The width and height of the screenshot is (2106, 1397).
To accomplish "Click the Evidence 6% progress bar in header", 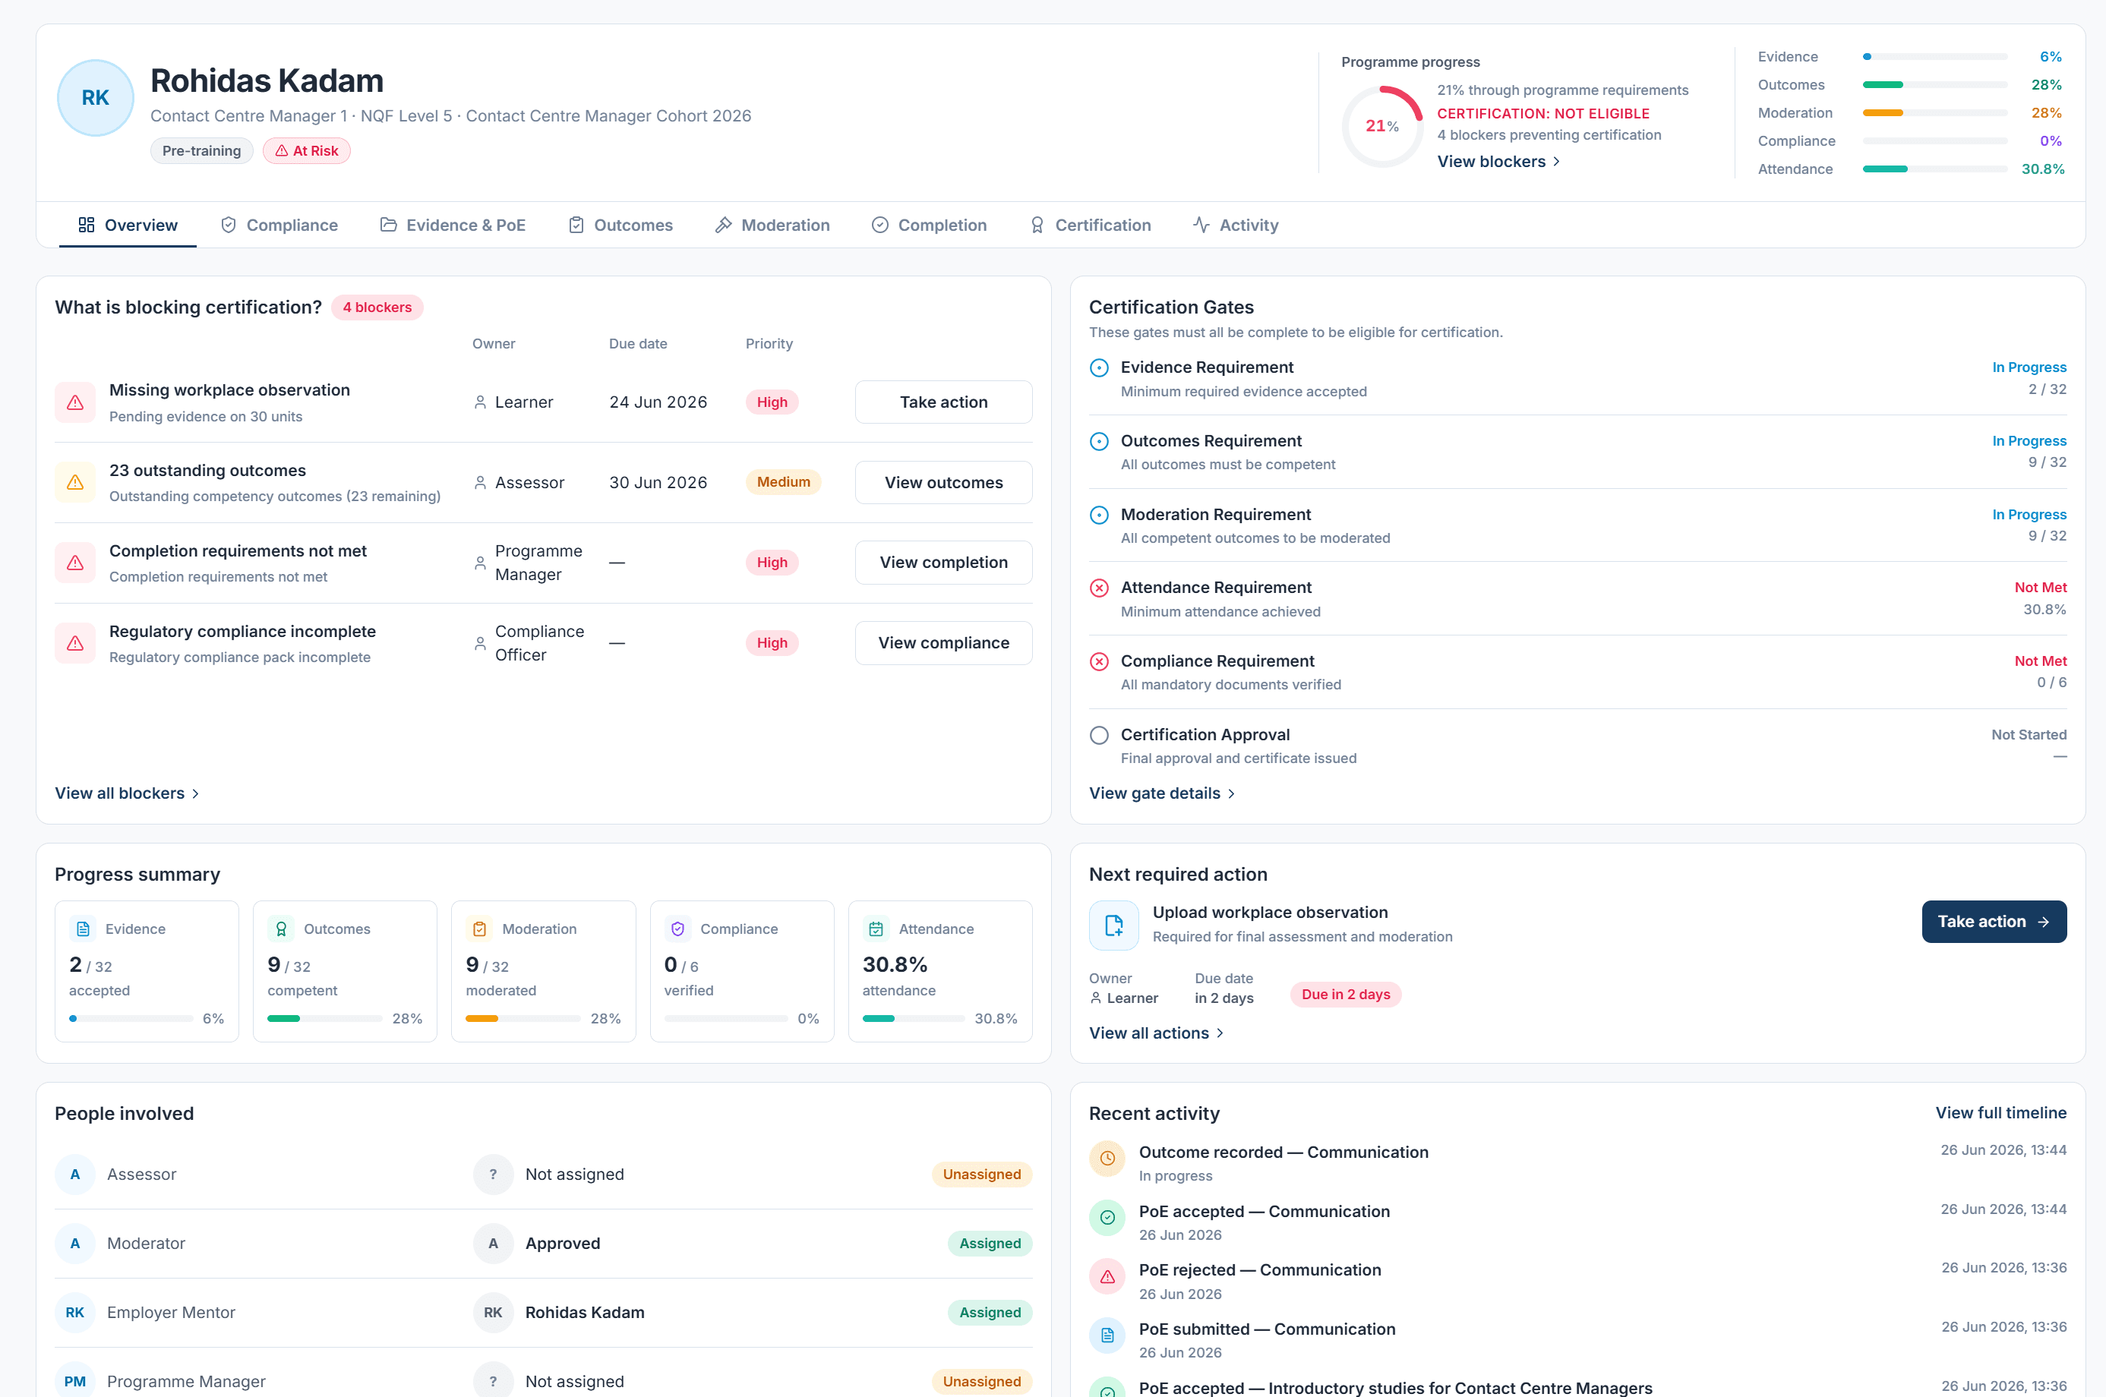I will (x=1934, y=56).
